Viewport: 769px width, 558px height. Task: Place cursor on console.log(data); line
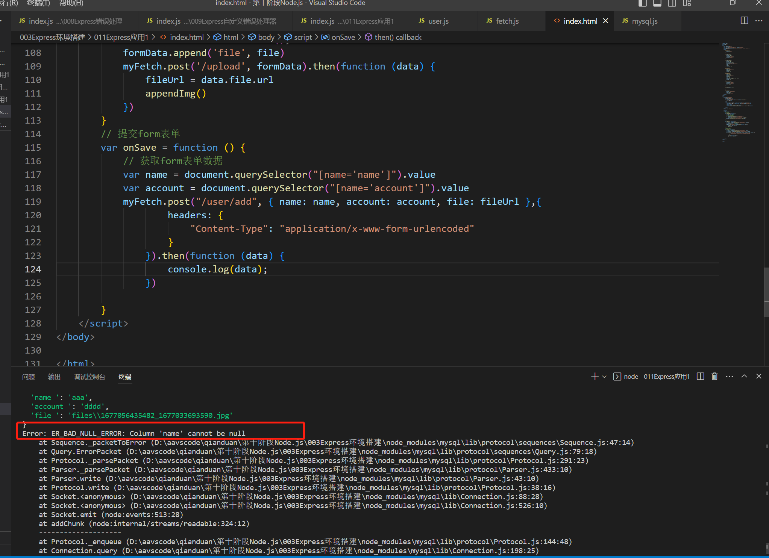point(217,269)
